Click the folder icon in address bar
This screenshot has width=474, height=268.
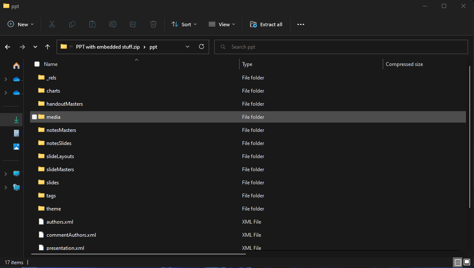63,46
